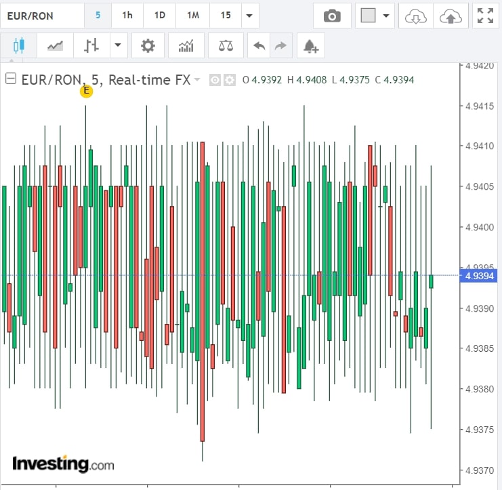Open chart properties gear icon
The image size is (502, 490).
(x=148, y=46)
